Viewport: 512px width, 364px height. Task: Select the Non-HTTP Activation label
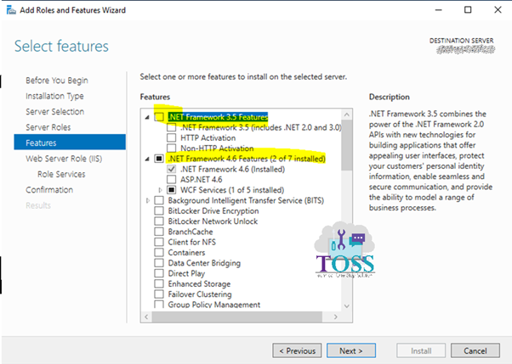(x=217, y=148)
